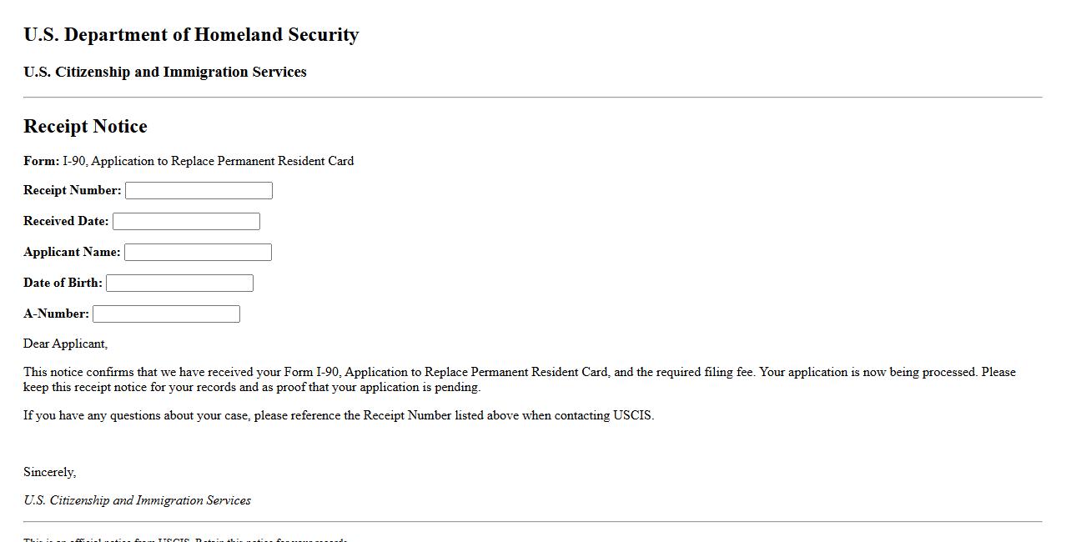This screenshot has height=542, width=1066.
Task: Click the "Received Date:" label text
Action: (66, 221)
